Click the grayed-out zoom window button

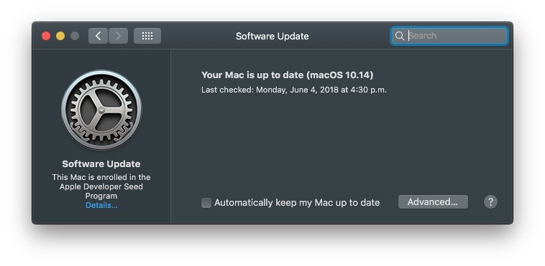click(x=75, y=36)
